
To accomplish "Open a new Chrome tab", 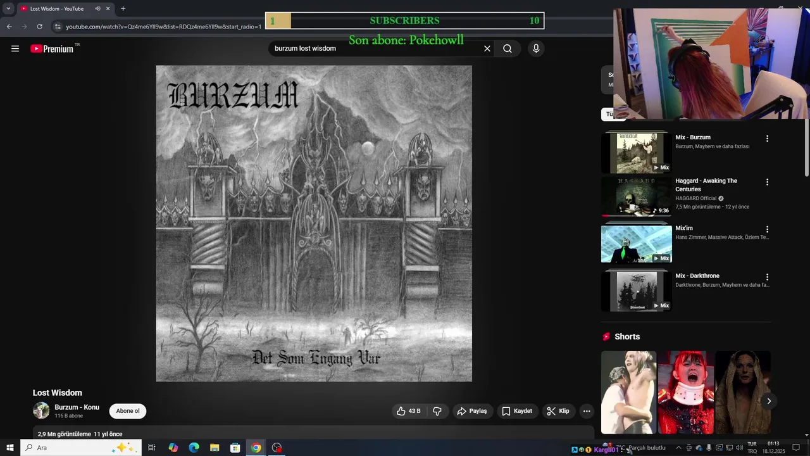I will (x=123, y=9).
